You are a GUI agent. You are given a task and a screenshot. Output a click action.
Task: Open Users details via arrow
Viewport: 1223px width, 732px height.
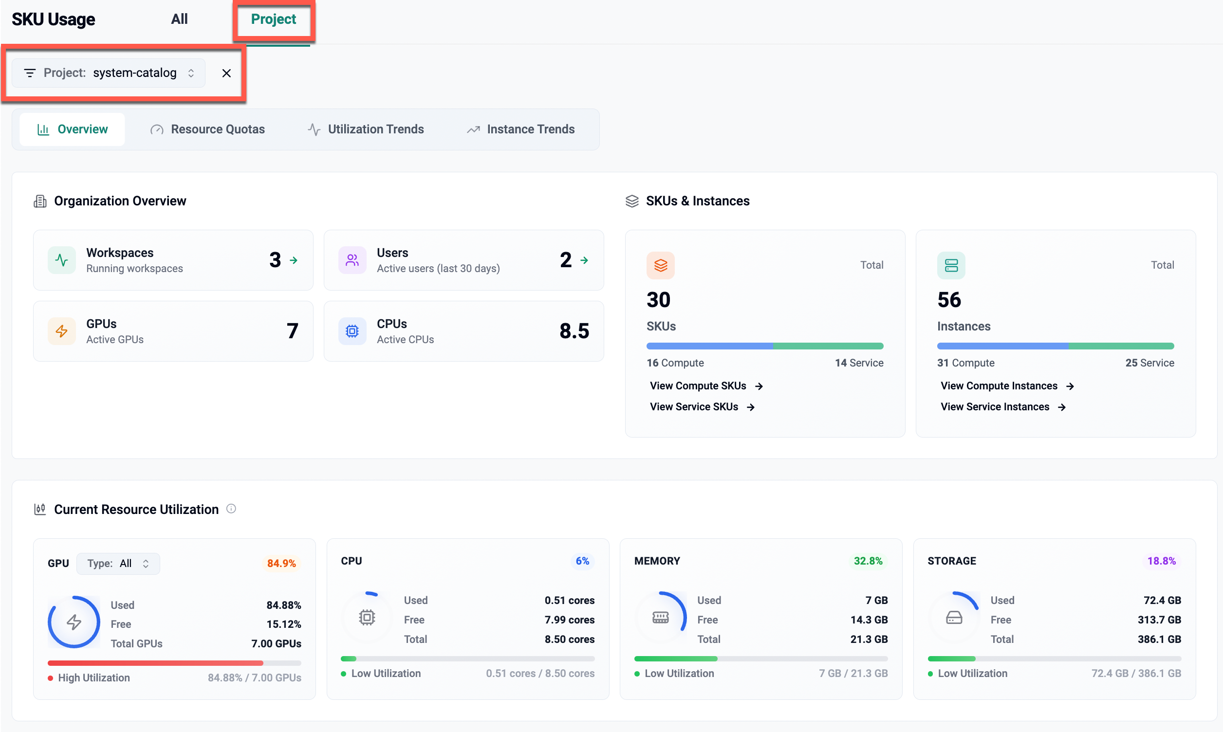584,260
